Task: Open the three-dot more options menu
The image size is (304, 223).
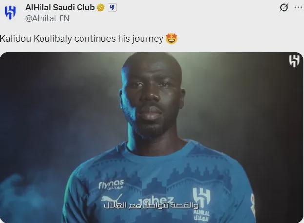Action: pyautogui.click(x=299, y=7)
